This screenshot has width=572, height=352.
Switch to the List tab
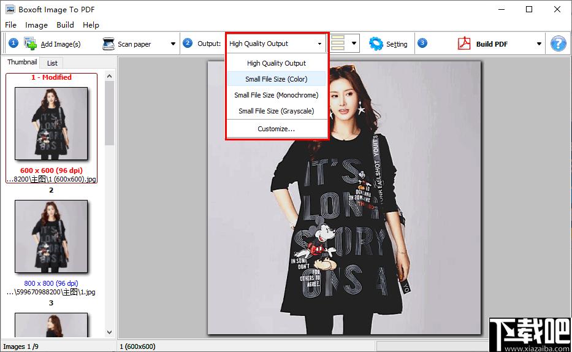(x=52, y=63)
